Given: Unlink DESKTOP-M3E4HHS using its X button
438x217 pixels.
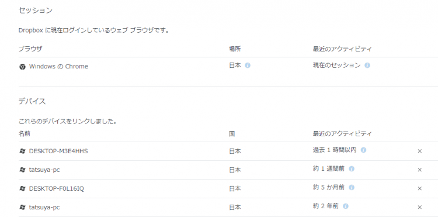Looking at the screenshot, I should 419,151.
